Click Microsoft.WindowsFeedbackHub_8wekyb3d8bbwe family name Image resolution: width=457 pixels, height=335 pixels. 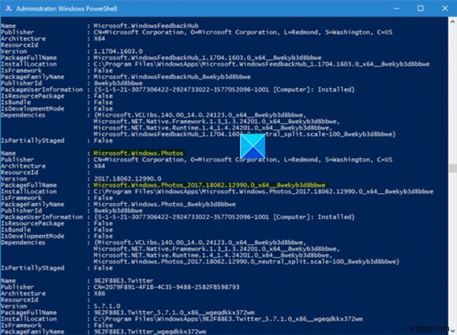point(172,77)
